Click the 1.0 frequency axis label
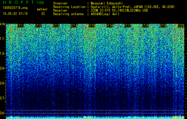The height and width of the screenshot is (119, 187). (2, 54)
